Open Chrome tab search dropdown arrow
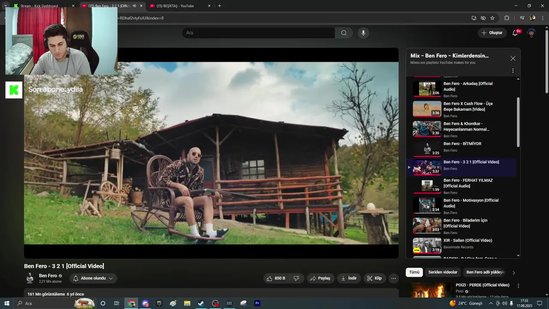The width and height of the screenshot is (549, 309). pos(6,6)
